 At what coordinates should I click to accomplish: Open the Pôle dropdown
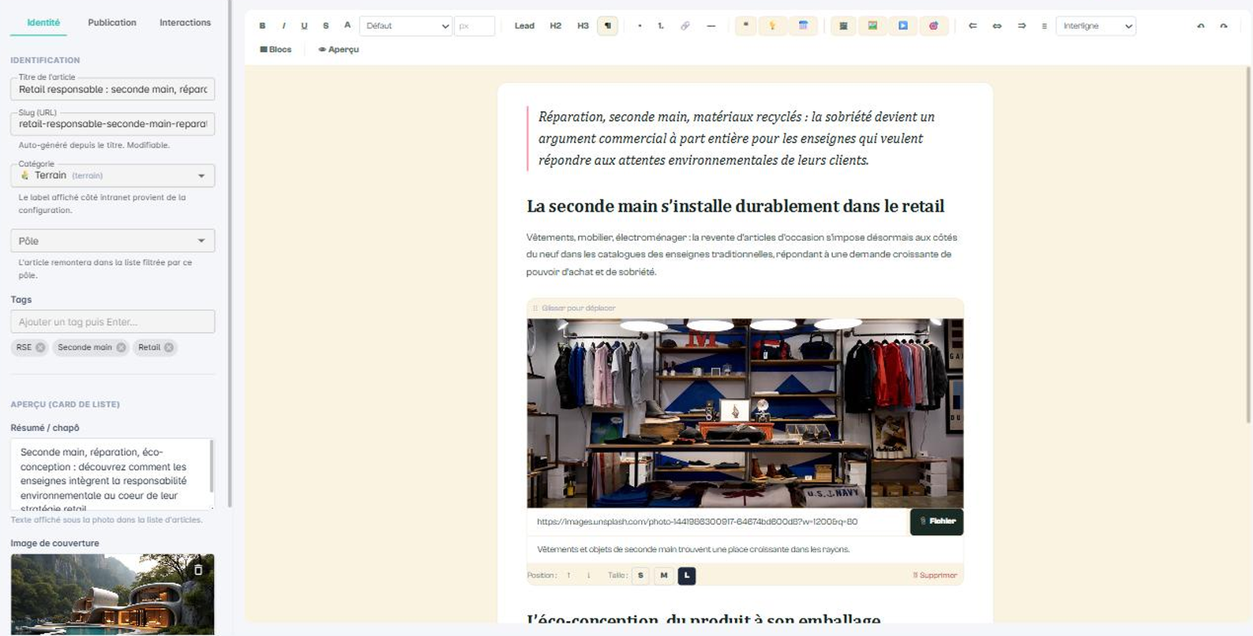point(112,241)
